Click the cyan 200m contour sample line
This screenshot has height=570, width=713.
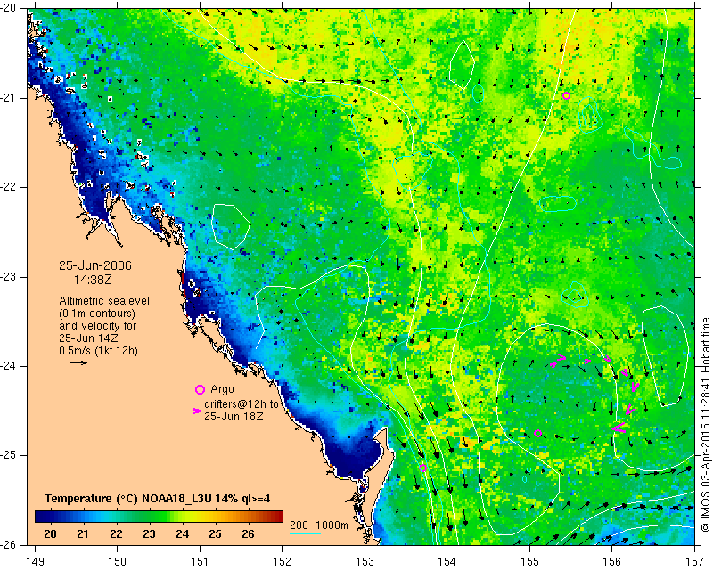click(306, 533)
